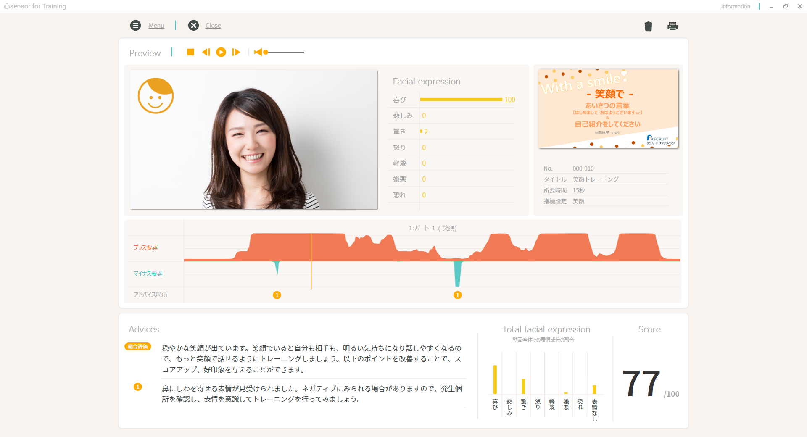Image resolution: width=807 pixels, height=437 pixels.
Task: Click the Close X icon
Action: (193, 26)
